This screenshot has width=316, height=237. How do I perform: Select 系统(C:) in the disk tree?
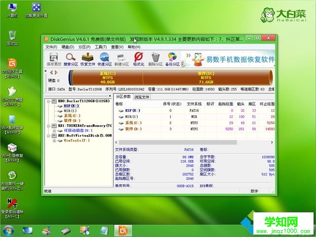pyautogui.click(x=72, y=116)
